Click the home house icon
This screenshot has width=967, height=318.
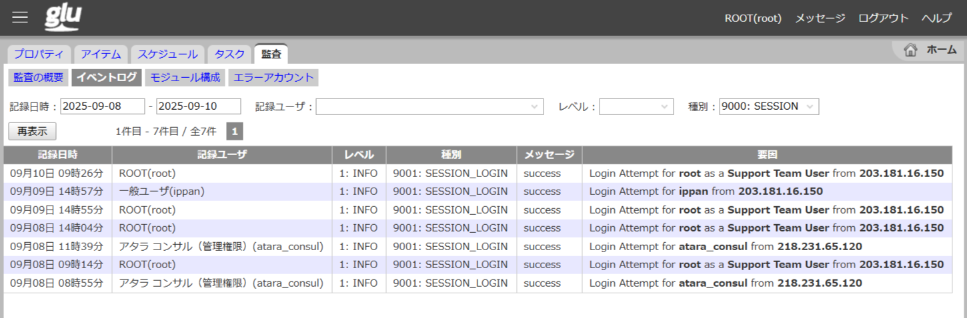[x=910, y=50]
